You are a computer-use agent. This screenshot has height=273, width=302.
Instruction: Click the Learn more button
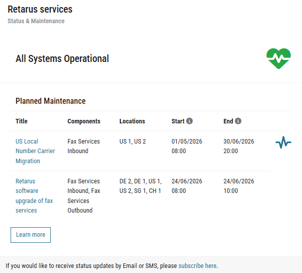click(x=31, y=235)
